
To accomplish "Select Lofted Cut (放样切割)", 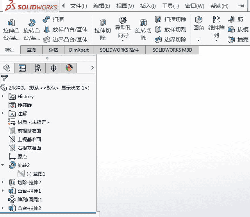I will 171,29.
